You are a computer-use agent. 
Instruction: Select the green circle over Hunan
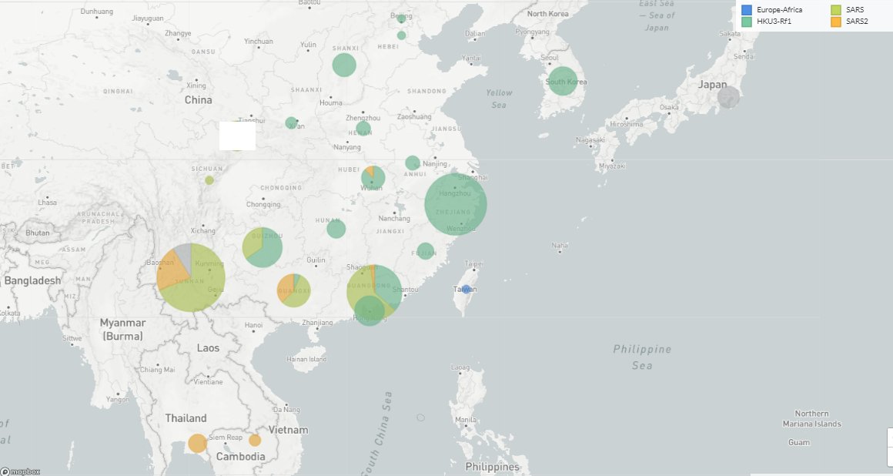click(x=336, y=229)
